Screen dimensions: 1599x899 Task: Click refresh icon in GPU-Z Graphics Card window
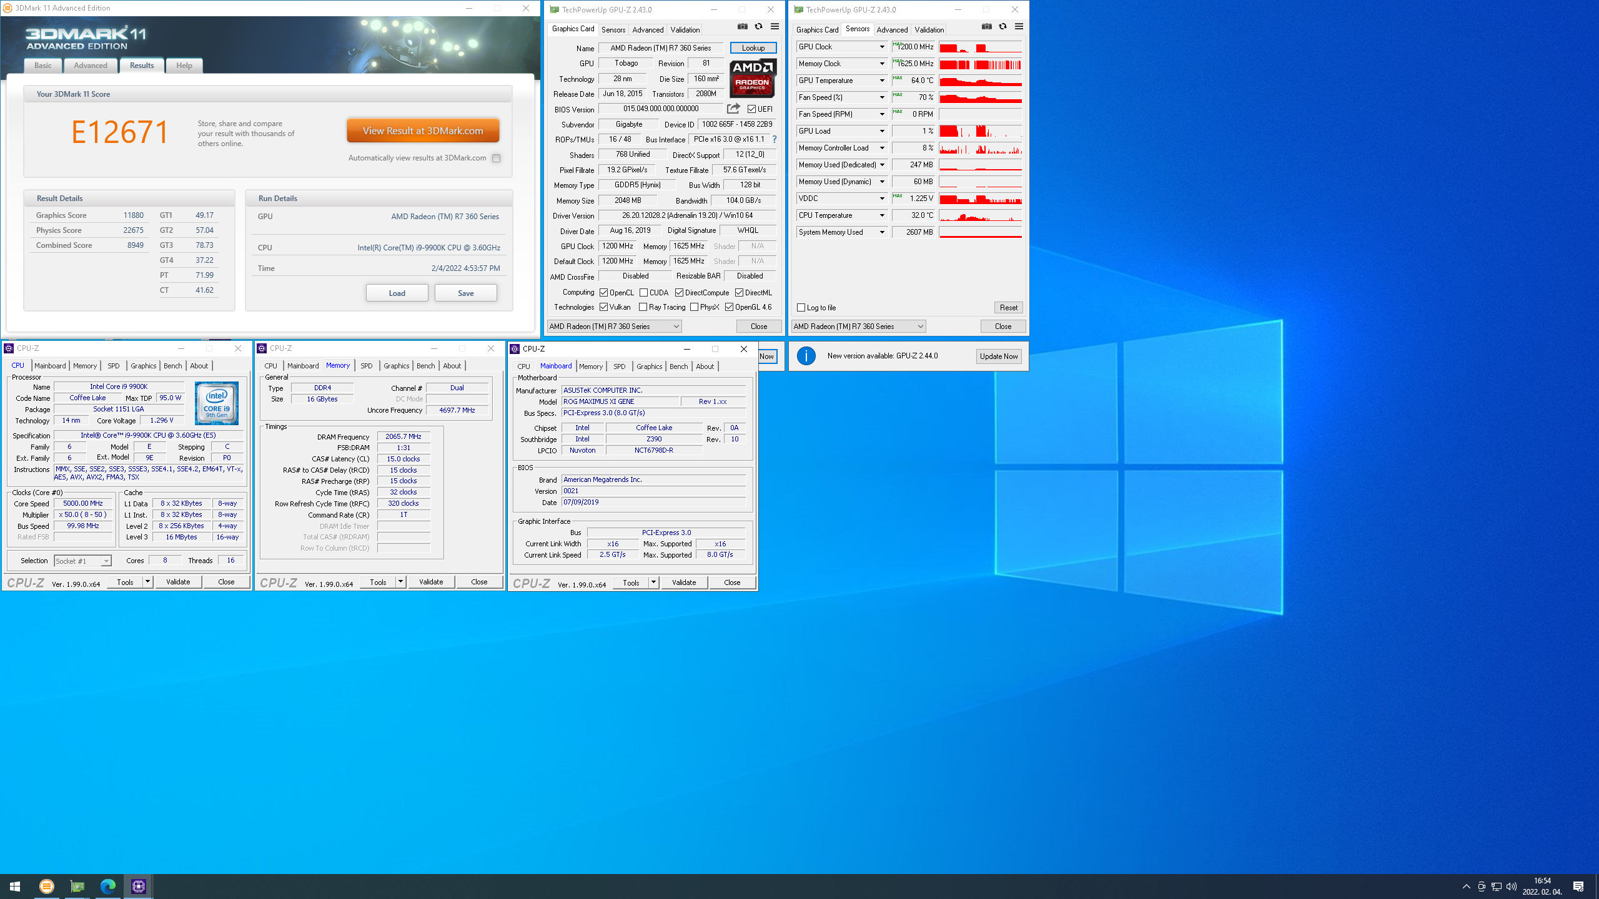pos(758,27)
